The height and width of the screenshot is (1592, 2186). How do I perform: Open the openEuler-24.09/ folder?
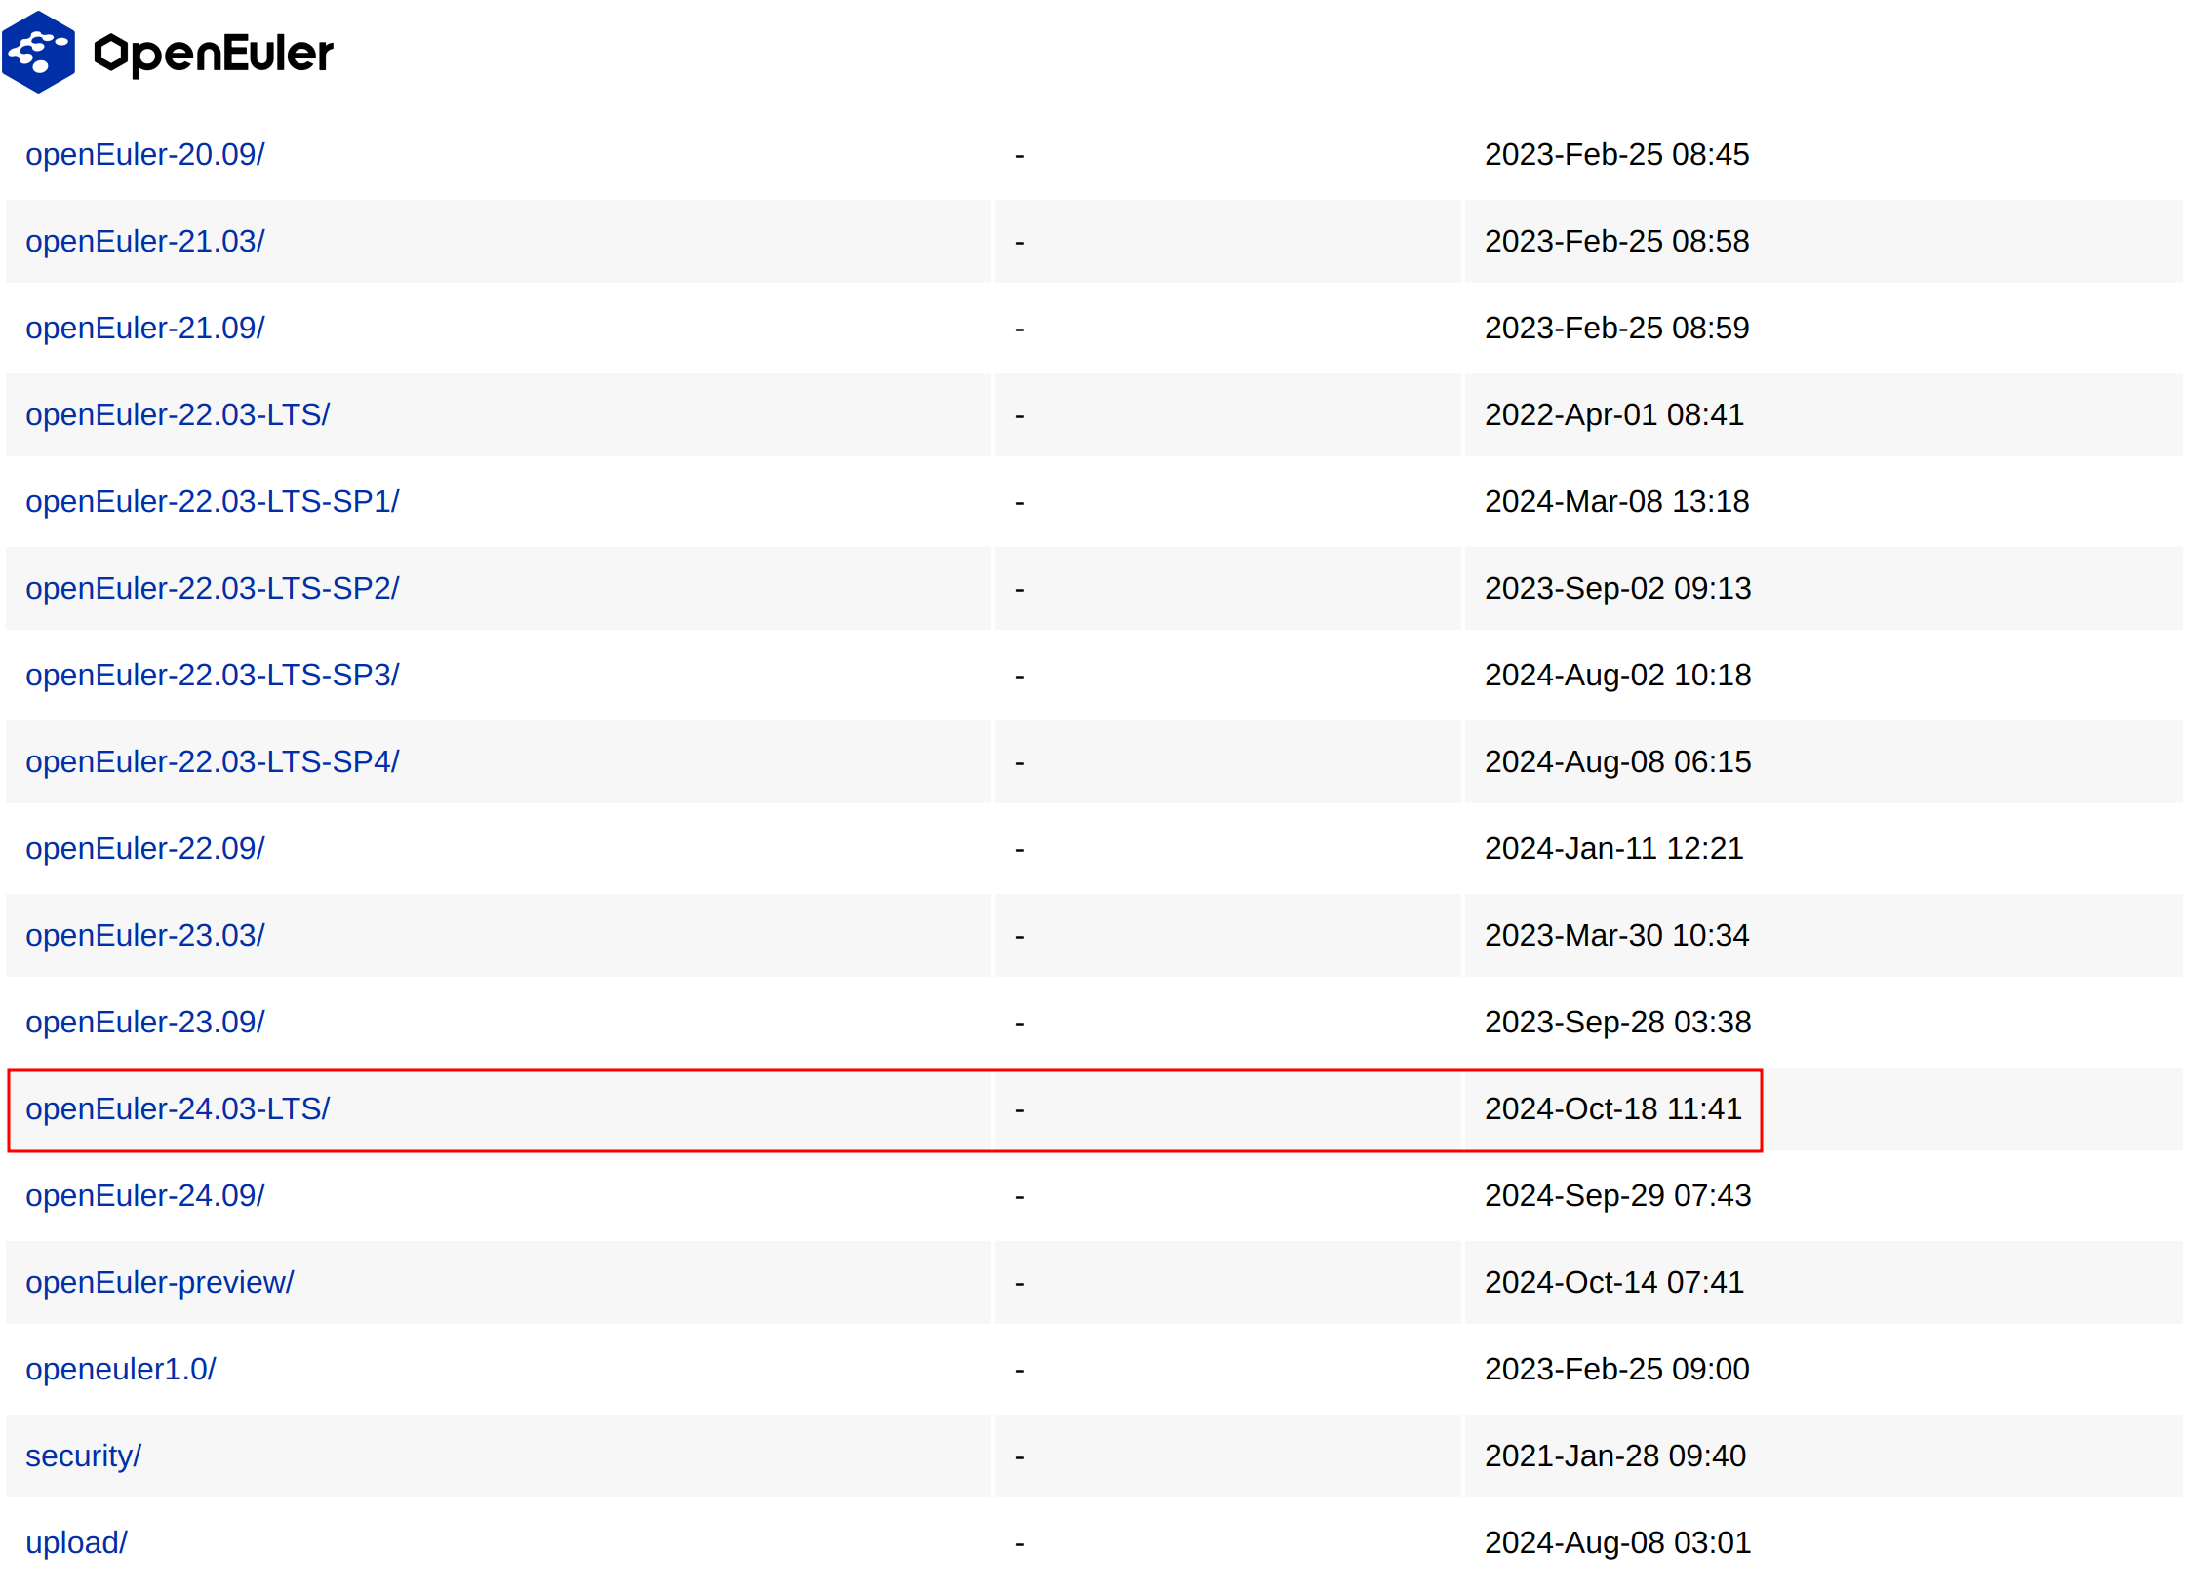point(144,1195)
